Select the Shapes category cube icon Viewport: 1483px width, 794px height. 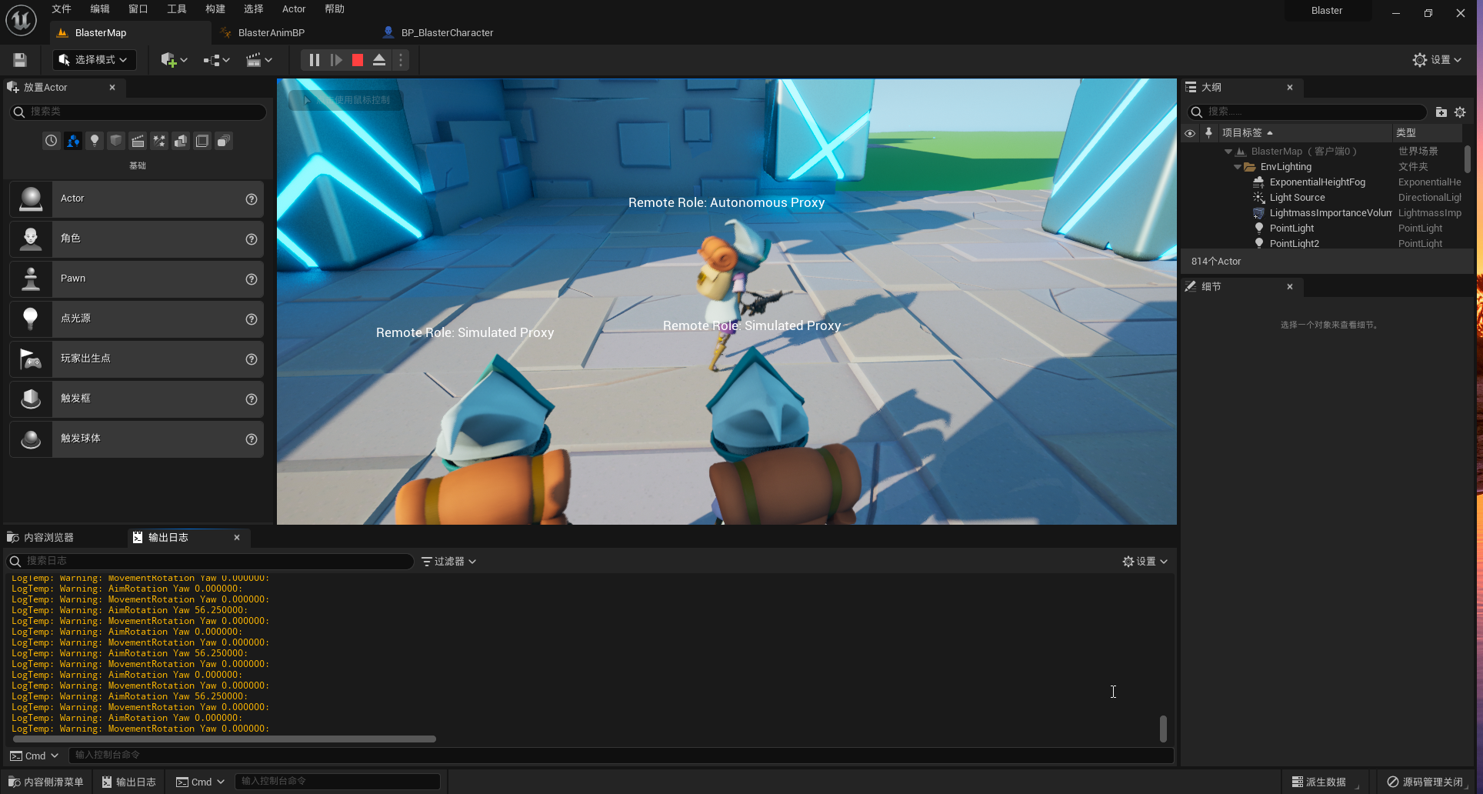(116, 141)
